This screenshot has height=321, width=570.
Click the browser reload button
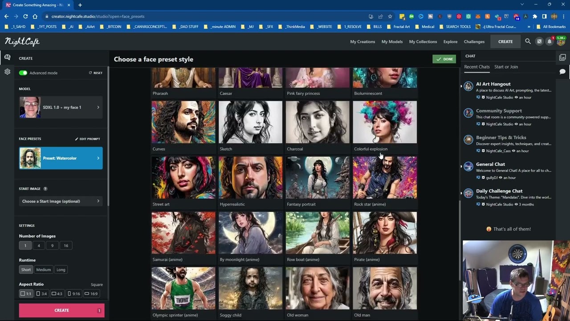(x=25, y=16)
